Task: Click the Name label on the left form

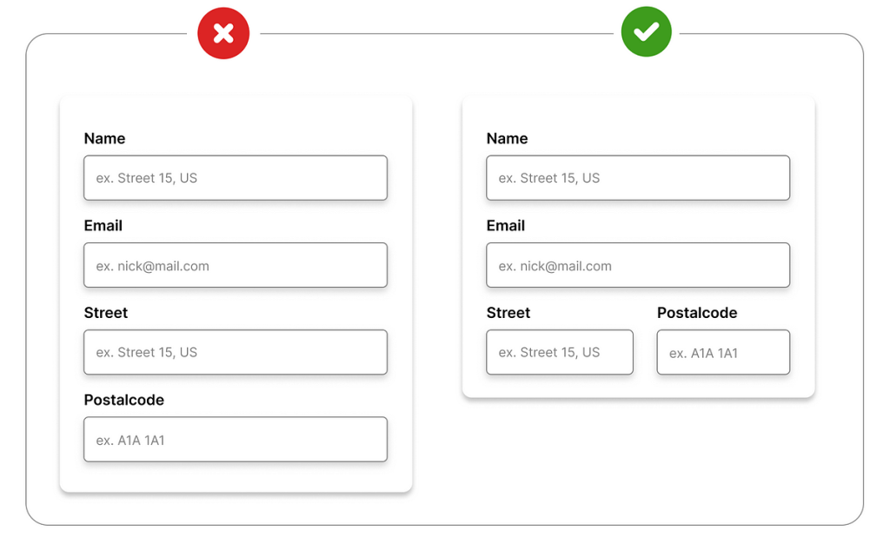Action: tap(104, 138)
